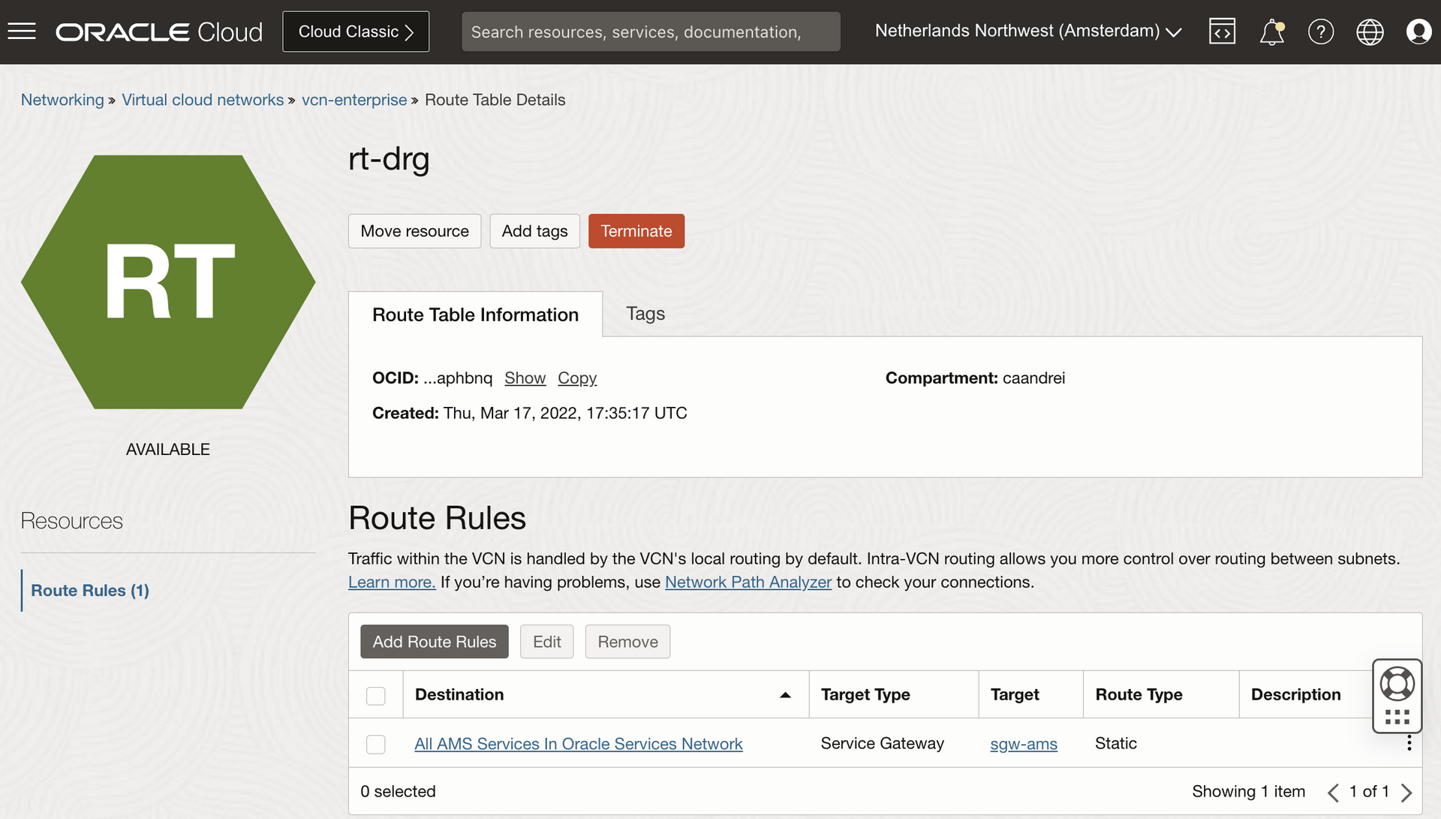Open the language globe icon
The height and width of the screenshot is (819, 1441).
click(x=1370, y=32)
